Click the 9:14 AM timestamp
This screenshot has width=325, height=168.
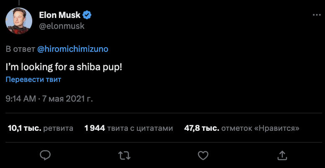click(x=21, y=99)
